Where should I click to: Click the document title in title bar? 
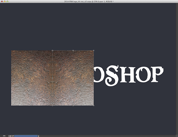89,2
